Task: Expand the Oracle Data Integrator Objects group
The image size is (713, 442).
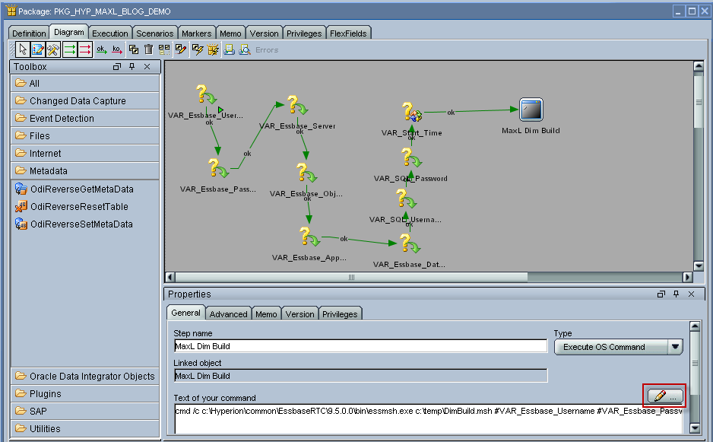Action: [85, 376]
